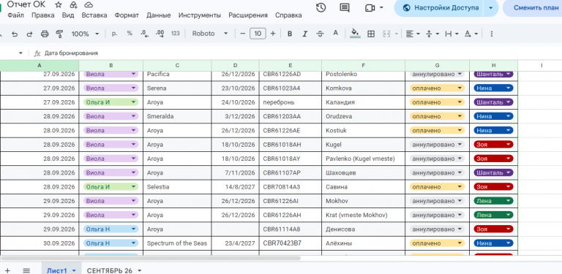The image size is (562, 274).
Task: Decrease decimal places
Action: [x=145, y=34]
